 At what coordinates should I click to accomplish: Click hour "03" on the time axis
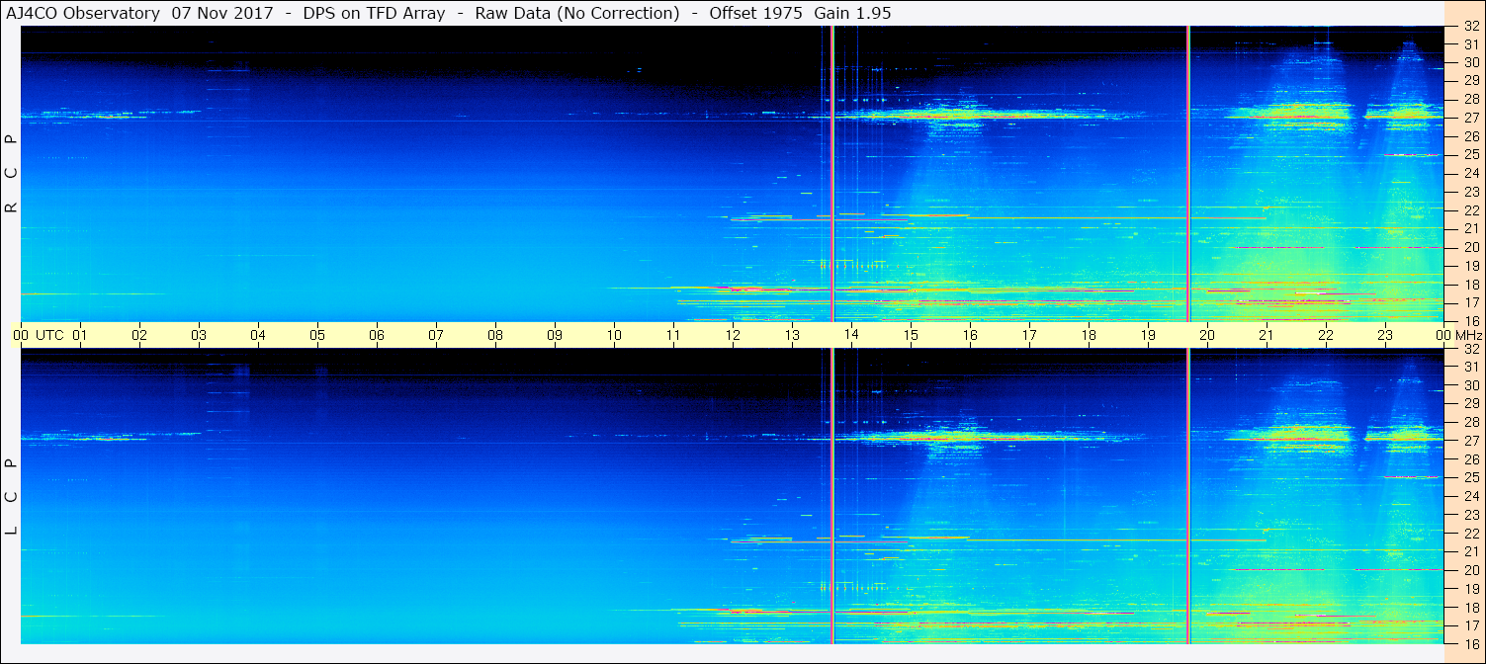(x=199, y=335)
